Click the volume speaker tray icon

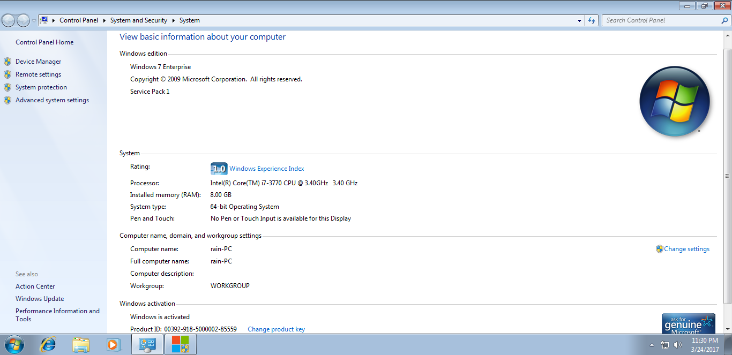pyautogui.click(x=678, y=345)
